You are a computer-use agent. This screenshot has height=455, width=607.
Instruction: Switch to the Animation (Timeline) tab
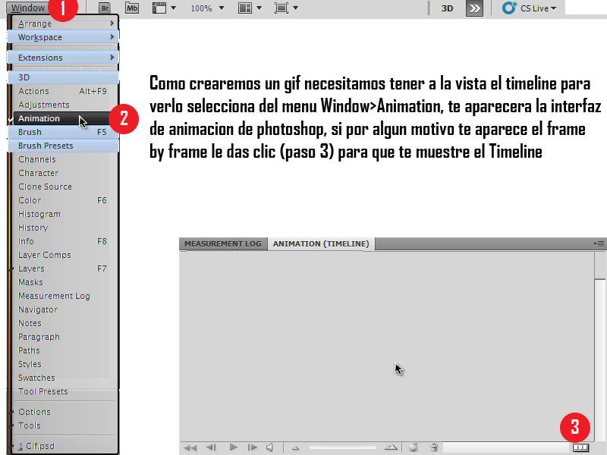tap(321, 243)
